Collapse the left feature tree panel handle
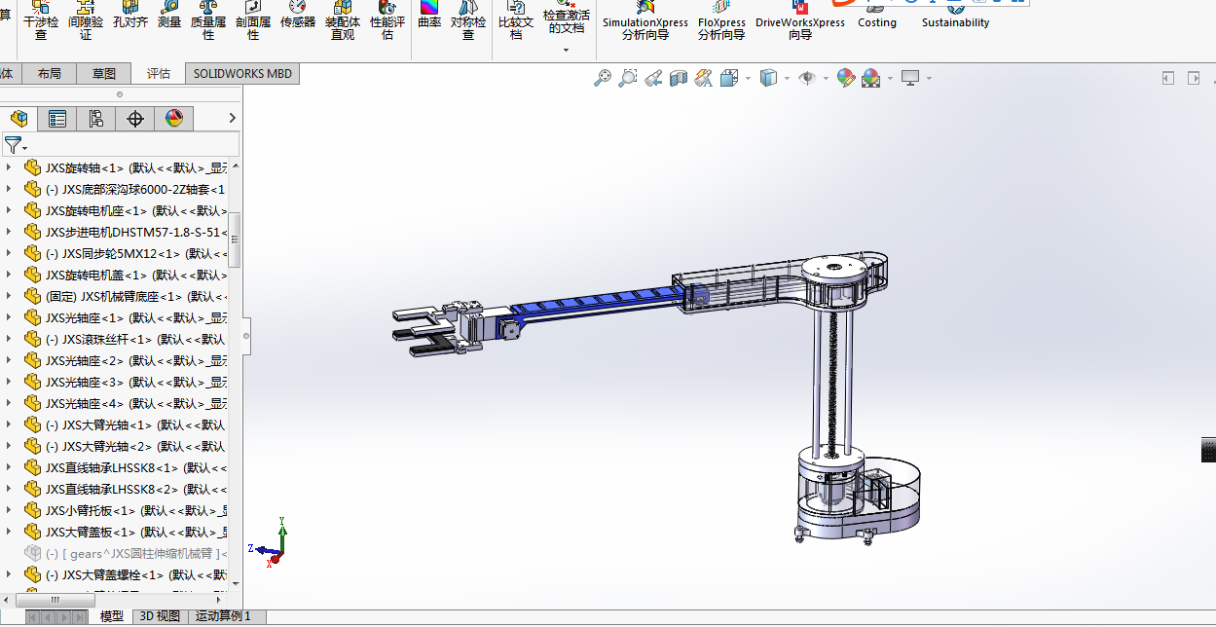The height and width of the screenshot is (627, 1216). click(x=245, y=336)
